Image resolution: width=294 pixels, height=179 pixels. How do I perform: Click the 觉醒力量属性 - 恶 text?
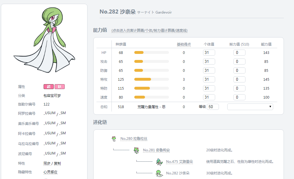tap(152, 107)
